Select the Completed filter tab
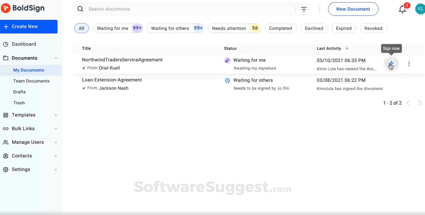Image resolution: width=425 pixels, height=215 pixels. point(280,28)
